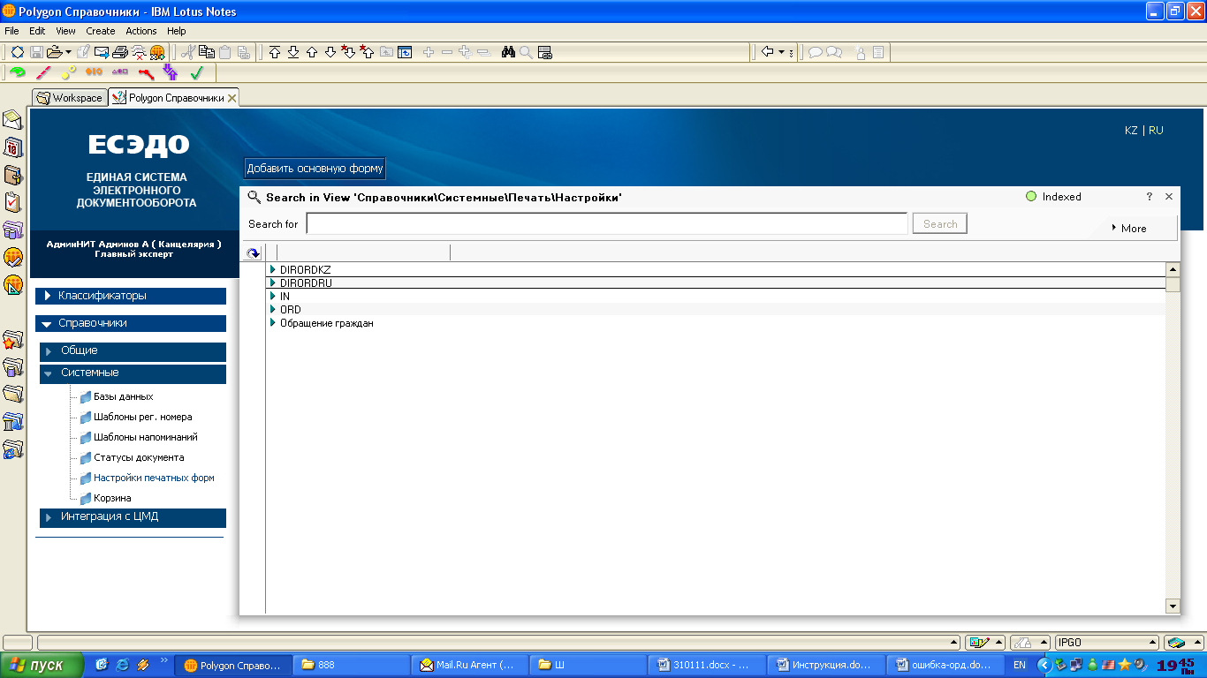Click the File Save toolbar icon
The height and width of the screenshot is (678, 1207).
coord(36,52)
